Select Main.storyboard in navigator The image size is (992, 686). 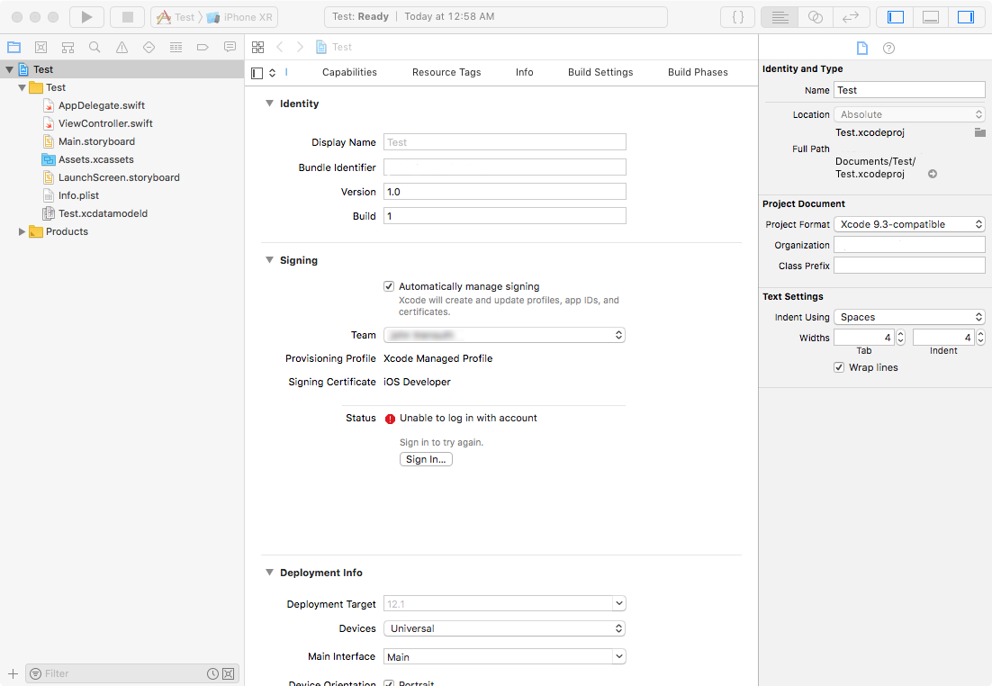(96, 141)
